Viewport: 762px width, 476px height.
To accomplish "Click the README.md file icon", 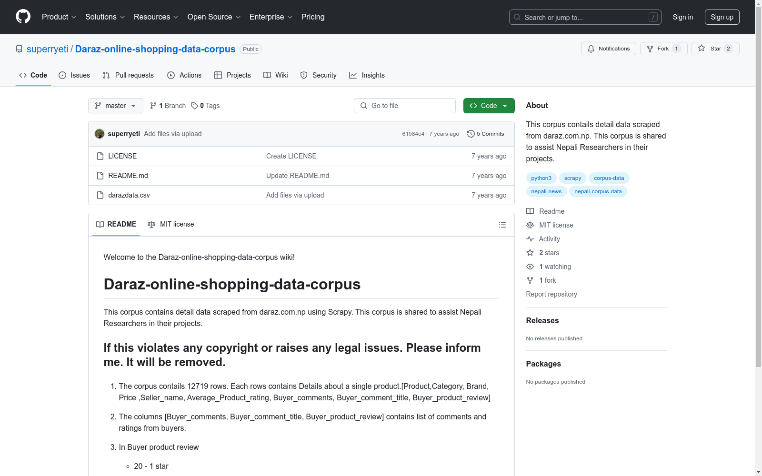I will pos(100,176).
